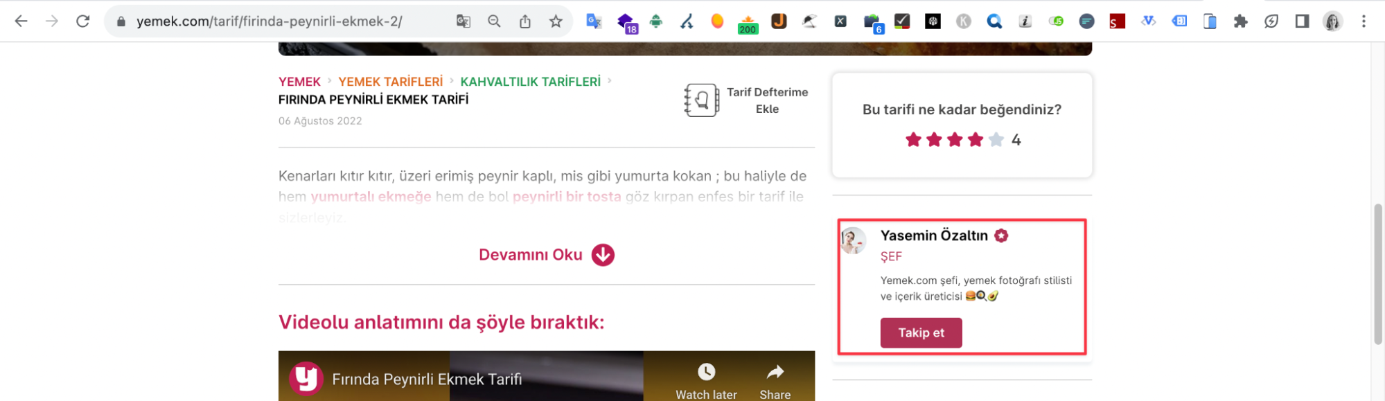Rate the recipe three stars
The image size is (1385, 401).
click(955, 140)
